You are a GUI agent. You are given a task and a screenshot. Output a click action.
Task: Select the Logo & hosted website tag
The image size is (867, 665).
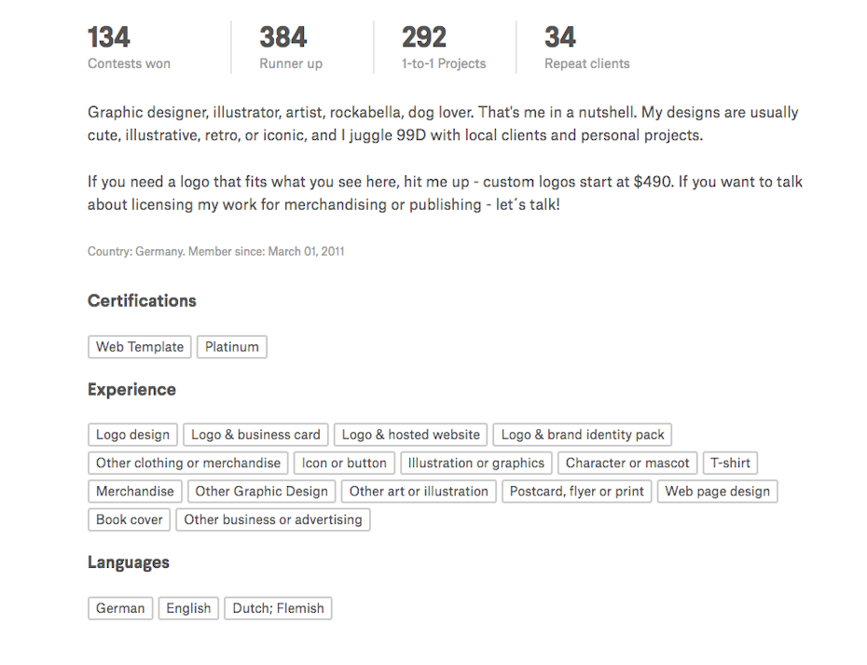tap(410, 435)
